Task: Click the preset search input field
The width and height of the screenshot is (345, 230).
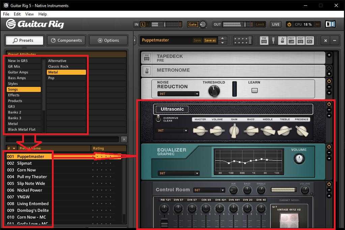Action: coord(62,139)
